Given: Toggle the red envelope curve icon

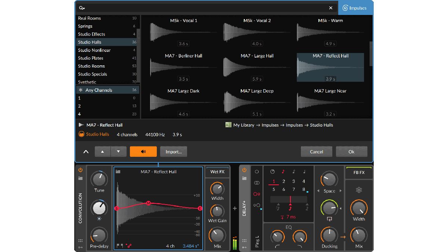Looking at the screenshot, I should point(129,246).
